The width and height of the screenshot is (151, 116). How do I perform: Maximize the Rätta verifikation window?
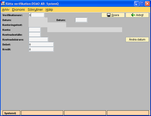pyautogui.click(x=142, y=4)
